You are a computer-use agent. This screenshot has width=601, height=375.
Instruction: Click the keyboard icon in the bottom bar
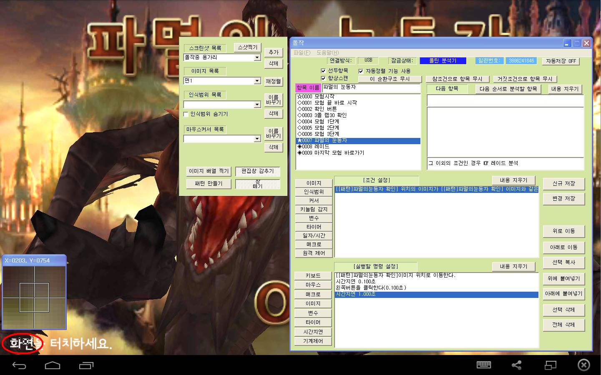click(483, 365)
